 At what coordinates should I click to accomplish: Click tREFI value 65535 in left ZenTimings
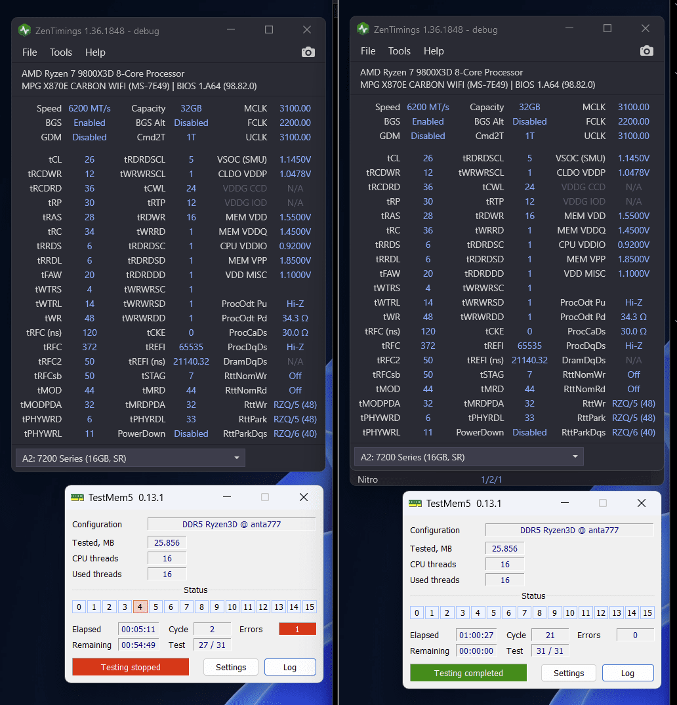point(191,347)
